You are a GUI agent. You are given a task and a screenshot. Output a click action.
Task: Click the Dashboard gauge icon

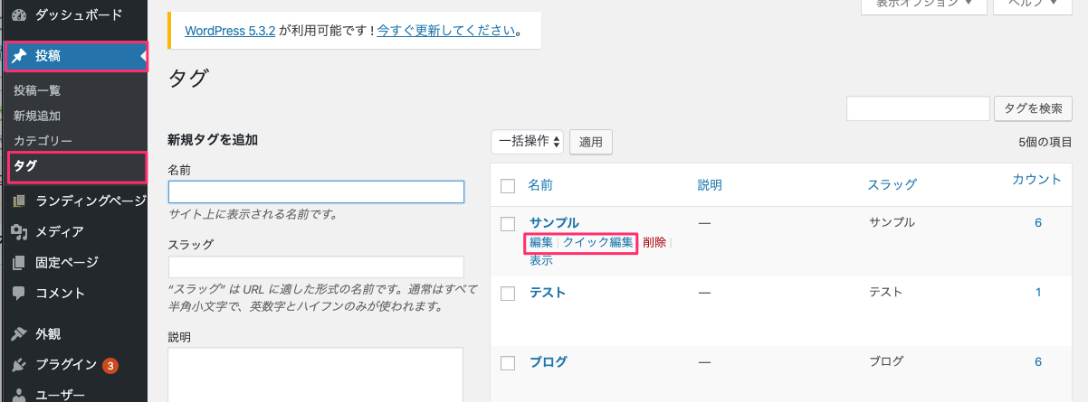point(19,15)
